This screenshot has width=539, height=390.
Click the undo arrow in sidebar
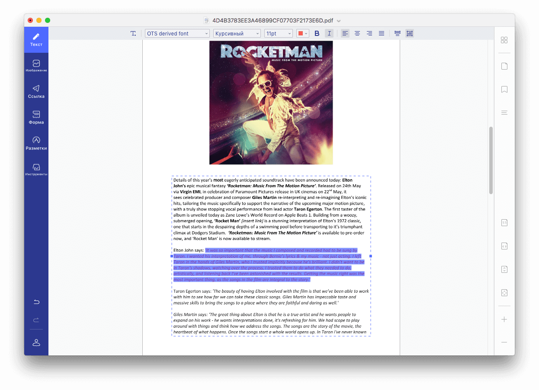tap(36, 302)
